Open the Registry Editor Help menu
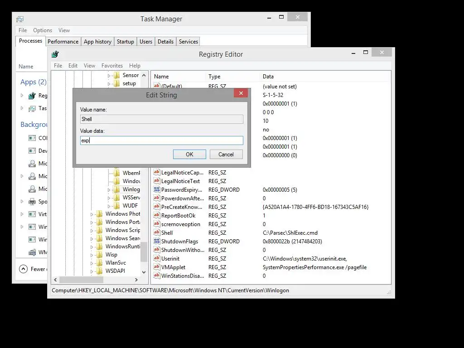Screen dimensions: 464x348 point(135,66)
